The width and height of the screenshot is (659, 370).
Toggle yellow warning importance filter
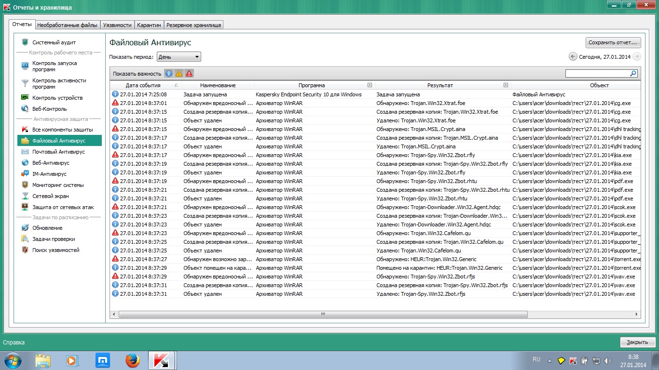coord(179,74)
